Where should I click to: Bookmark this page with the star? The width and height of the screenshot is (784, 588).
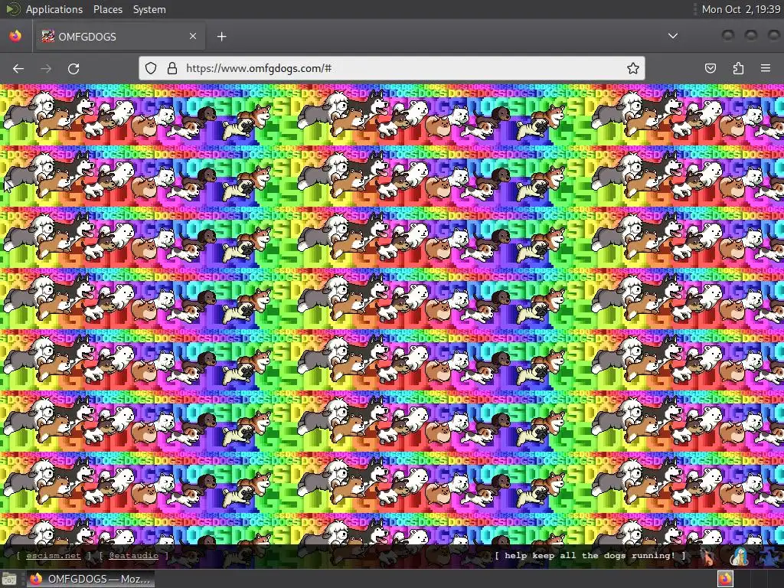633,68
